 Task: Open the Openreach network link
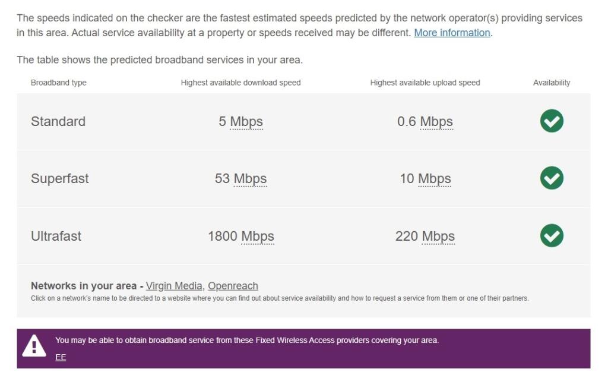[x=233, y=286]
